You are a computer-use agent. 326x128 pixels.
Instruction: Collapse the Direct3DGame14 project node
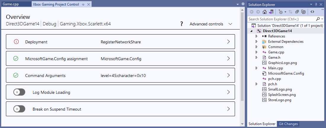click(252, 31)
